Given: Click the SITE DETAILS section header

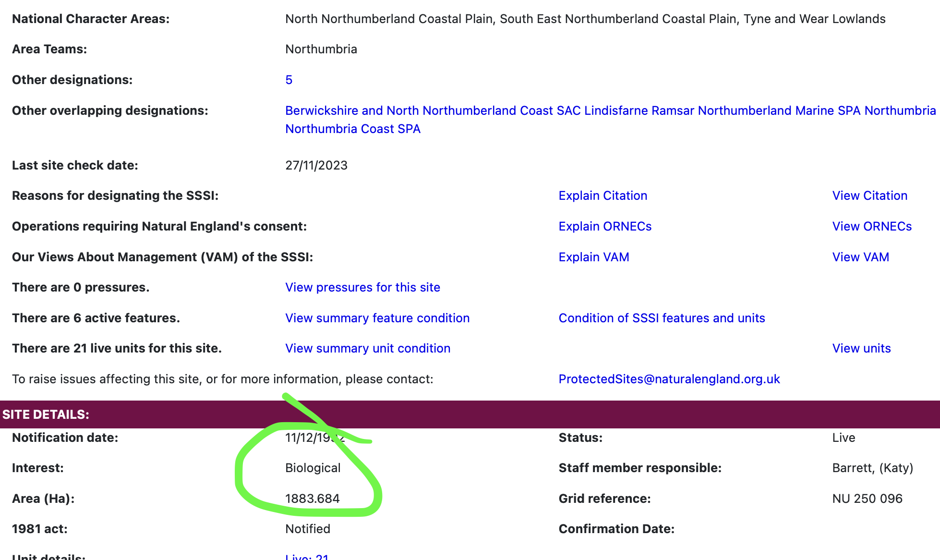Looking at the screenshot, I should click(x=46, y=414).
